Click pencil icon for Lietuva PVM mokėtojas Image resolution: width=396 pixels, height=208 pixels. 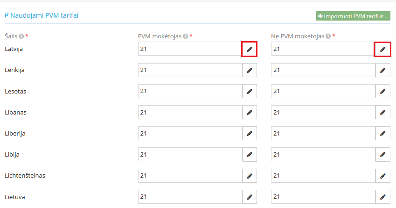click(x=250, y=197)
